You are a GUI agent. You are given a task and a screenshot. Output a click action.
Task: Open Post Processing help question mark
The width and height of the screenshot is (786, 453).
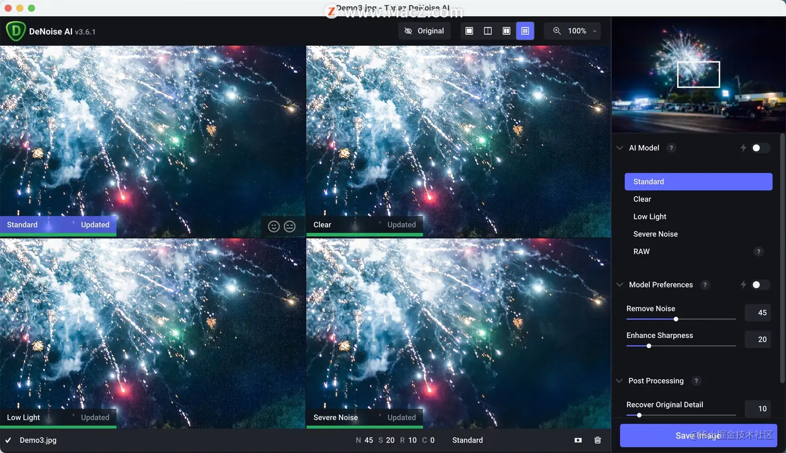696,381
